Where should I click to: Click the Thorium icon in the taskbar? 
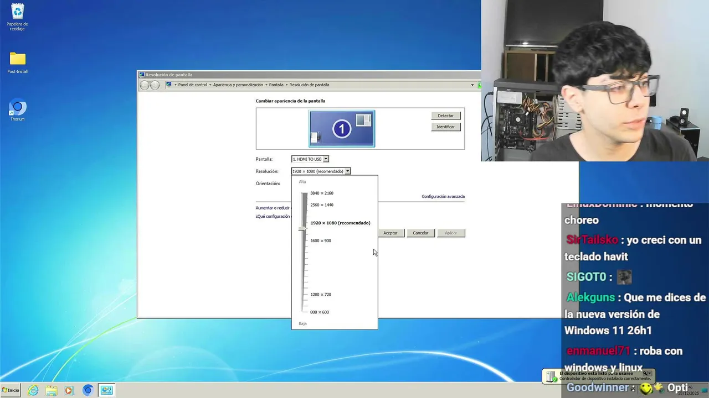(x=88, y=390)
